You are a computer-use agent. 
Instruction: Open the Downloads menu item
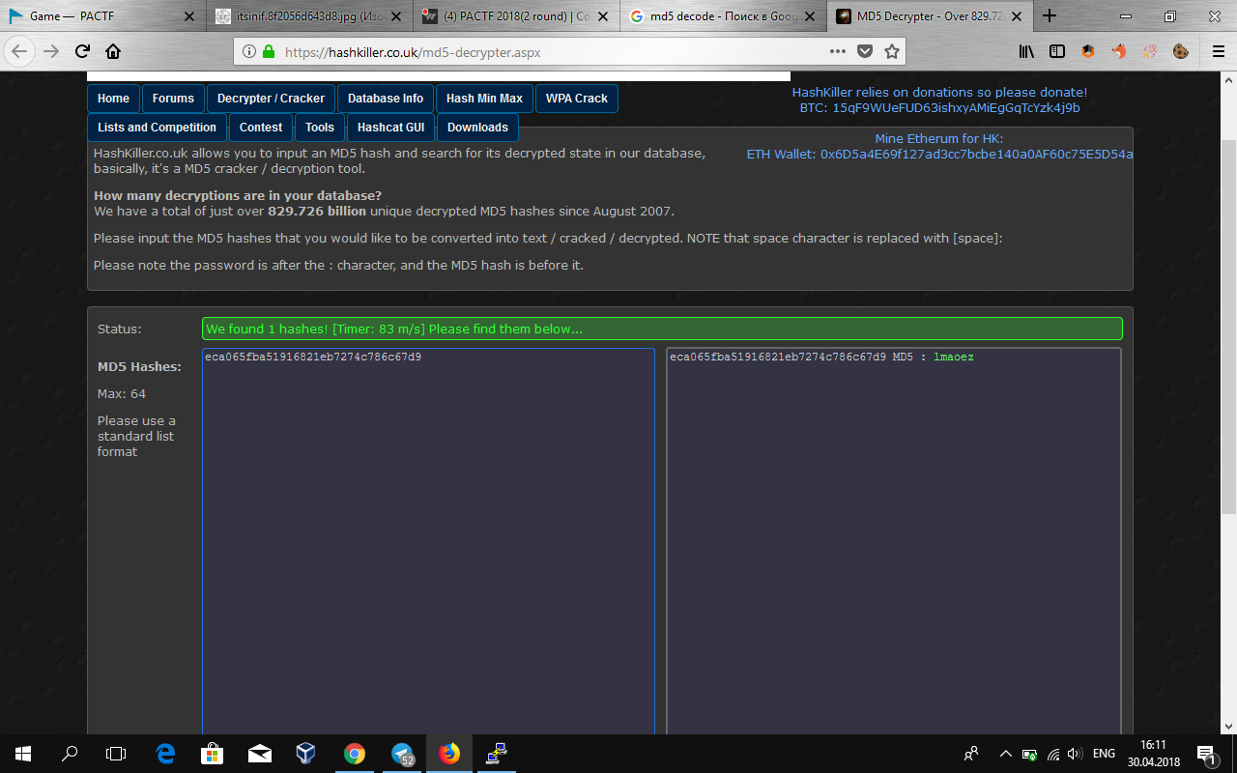pos(477,128)
